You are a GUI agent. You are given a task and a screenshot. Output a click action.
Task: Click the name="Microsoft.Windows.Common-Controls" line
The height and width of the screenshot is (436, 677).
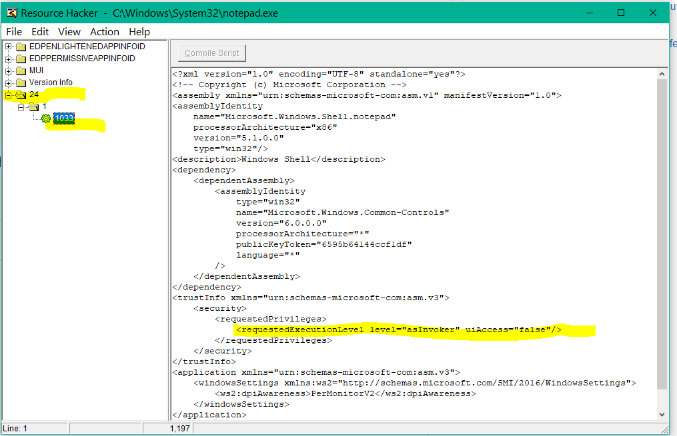[342, 213]
